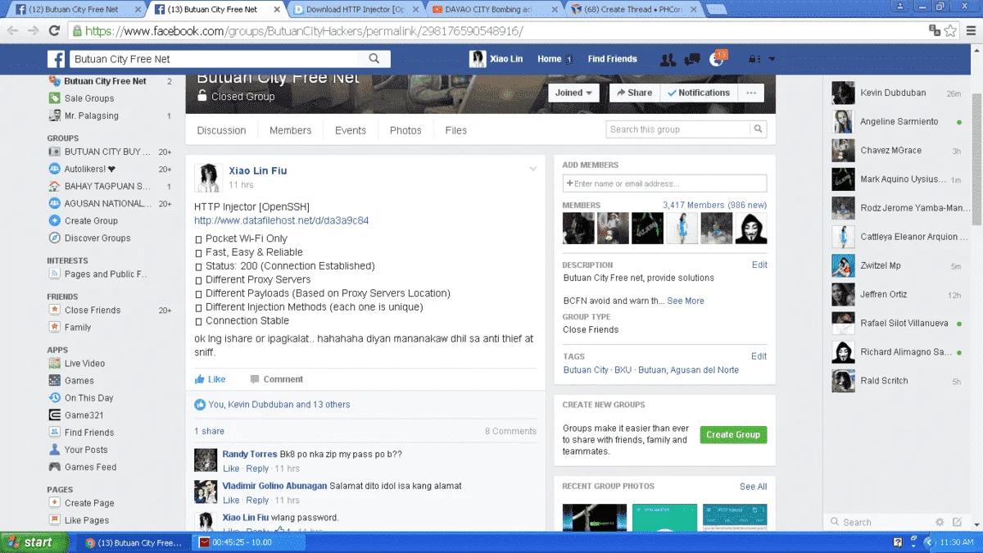Click Edit next to Description
983x553 pixels.
759,265
